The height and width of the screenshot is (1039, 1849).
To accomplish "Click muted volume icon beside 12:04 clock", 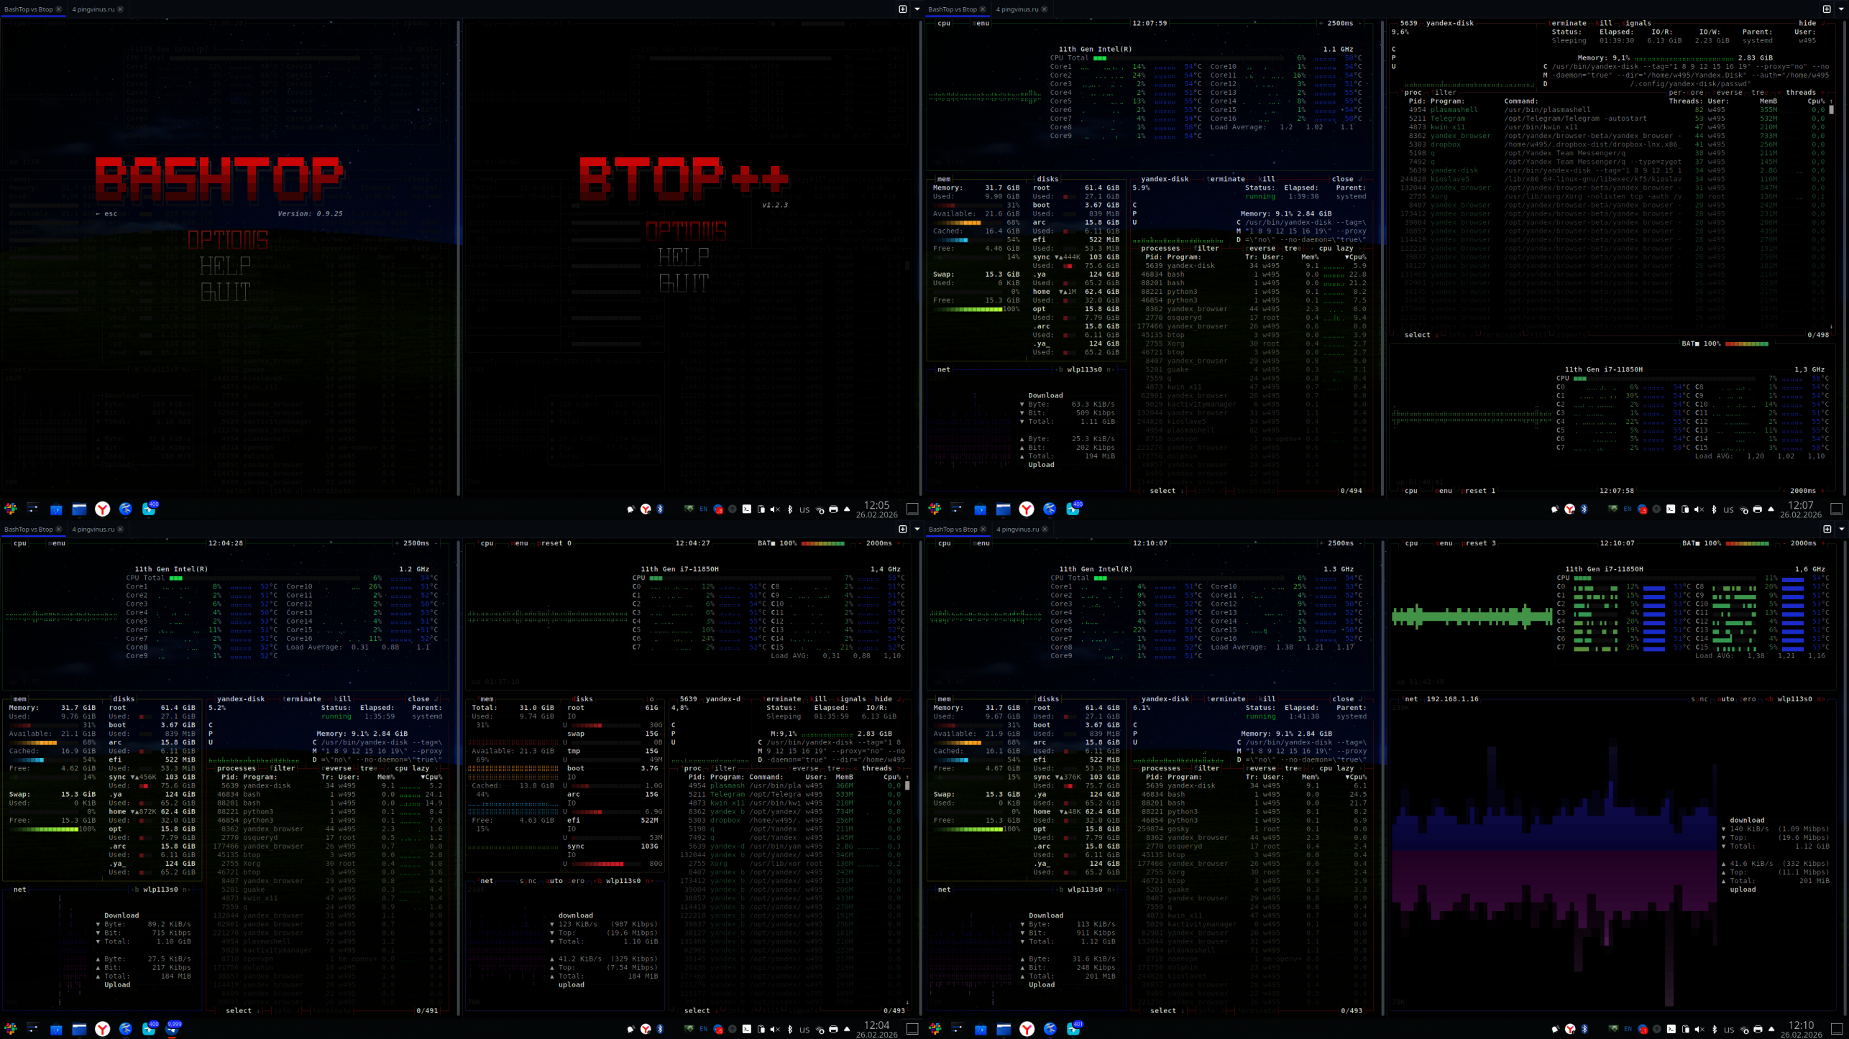I will coord(775,1029).
